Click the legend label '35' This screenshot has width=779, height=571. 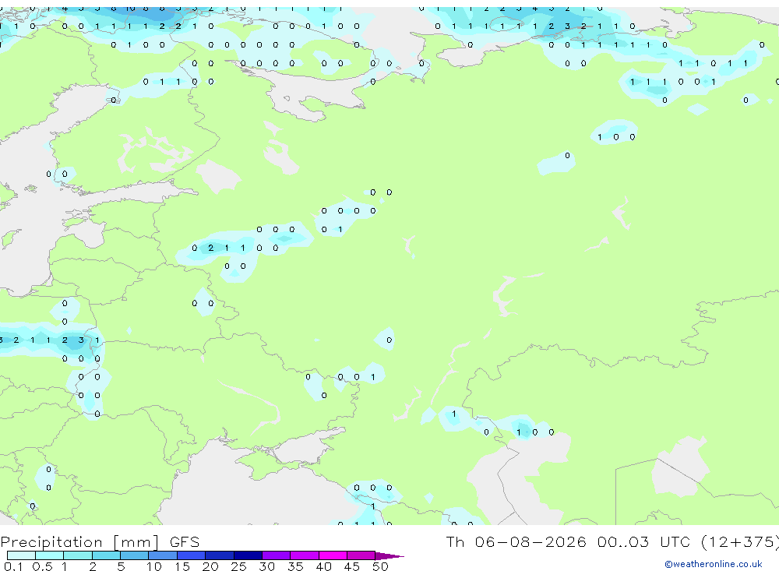point(295,566)
